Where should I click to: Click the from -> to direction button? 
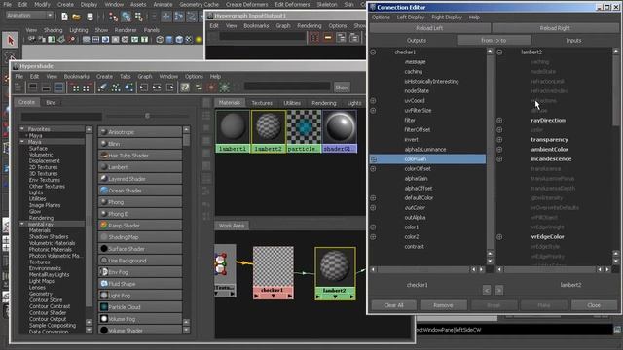pos(494,41)
